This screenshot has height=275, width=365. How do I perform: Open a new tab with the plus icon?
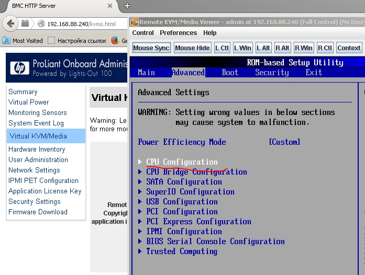click(127, 6)
